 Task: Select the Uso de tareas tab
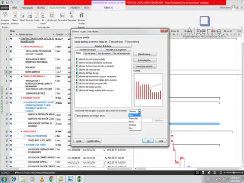90,53
